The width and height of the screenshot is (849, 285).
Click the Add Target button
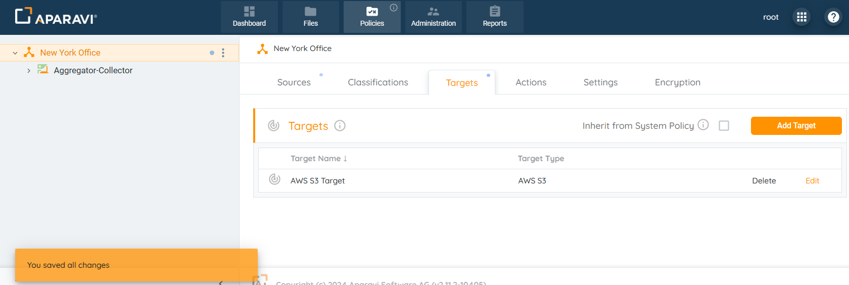tap(796, 126)
